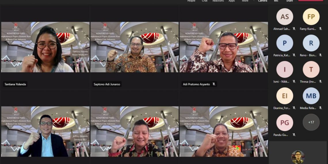Click muted mic icon beside Ekarina_For

[x=294, y=108]
